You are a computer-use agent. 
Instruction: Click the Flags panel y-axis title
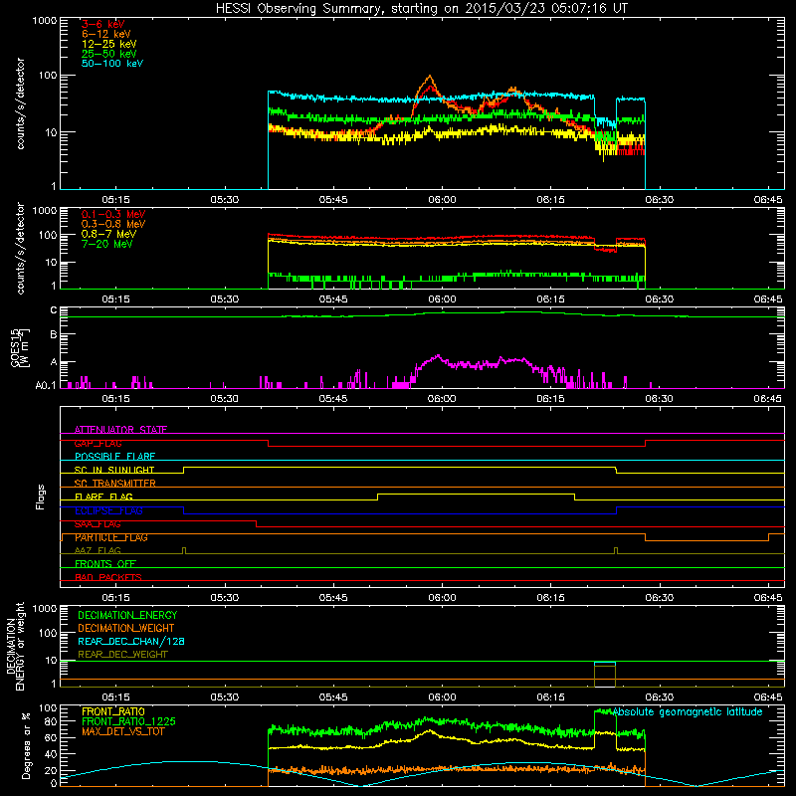pyautogui.click(x=41, y=497)
